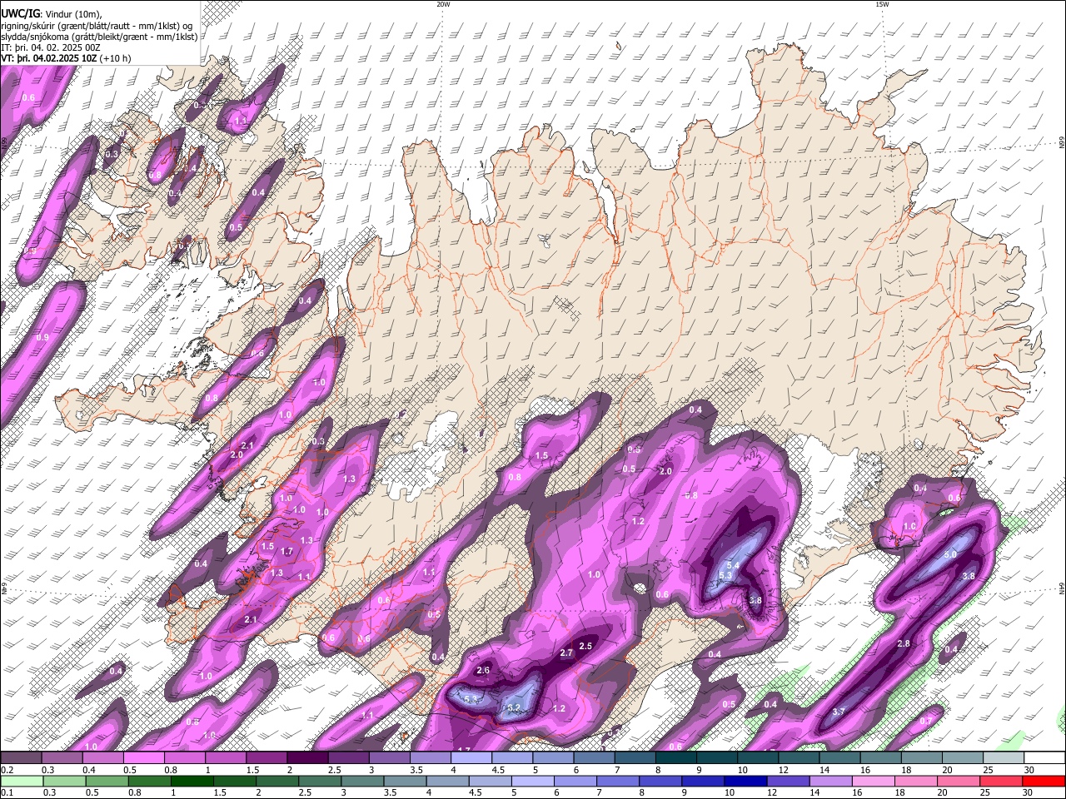Click the 5.4 precipitation value on the map
This screenshot has width=1066, height=799.
tap(734, 566)
